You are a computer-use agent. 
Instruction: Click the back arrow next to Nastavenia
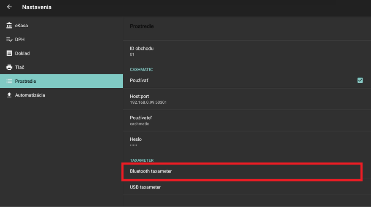point(9,7)
